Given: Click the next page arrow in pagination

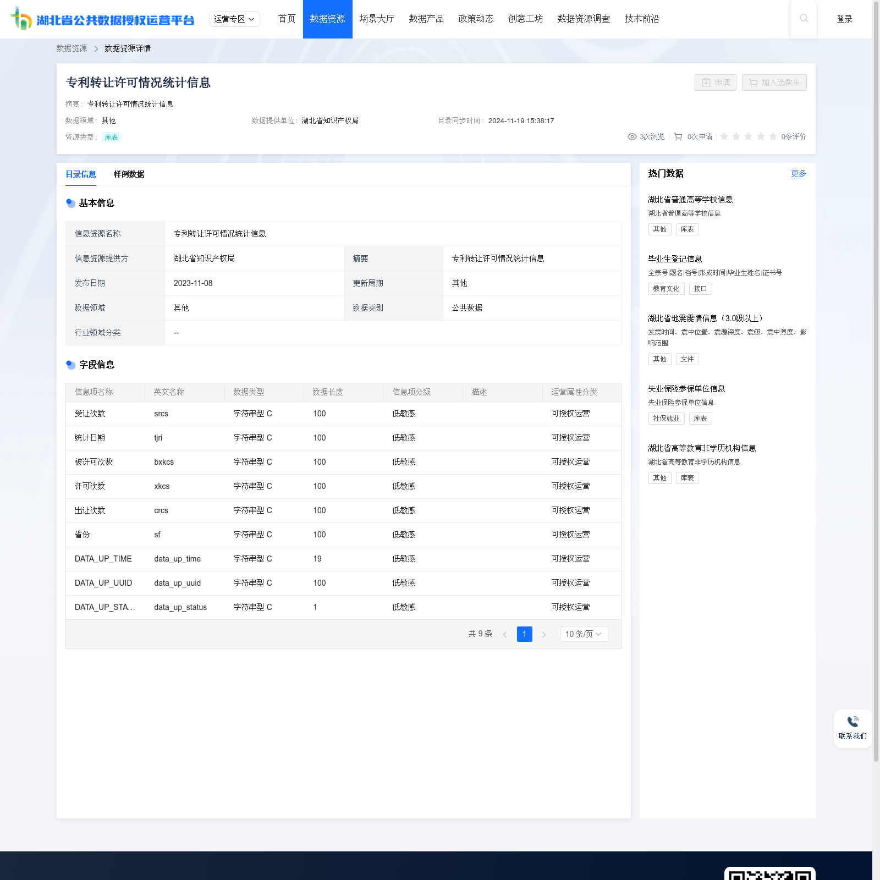Looking at the screenshot, I should coord(544,635).
